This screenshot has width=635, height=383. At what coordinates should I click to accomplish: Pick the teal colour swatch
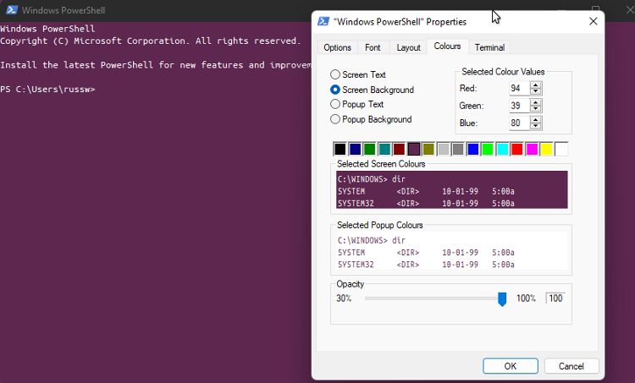(x=384, y=150)
